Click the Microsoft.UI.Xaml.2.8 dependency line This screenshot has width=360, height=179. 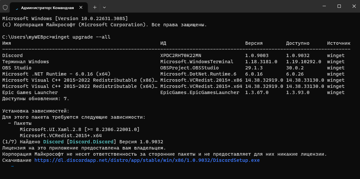79,129
